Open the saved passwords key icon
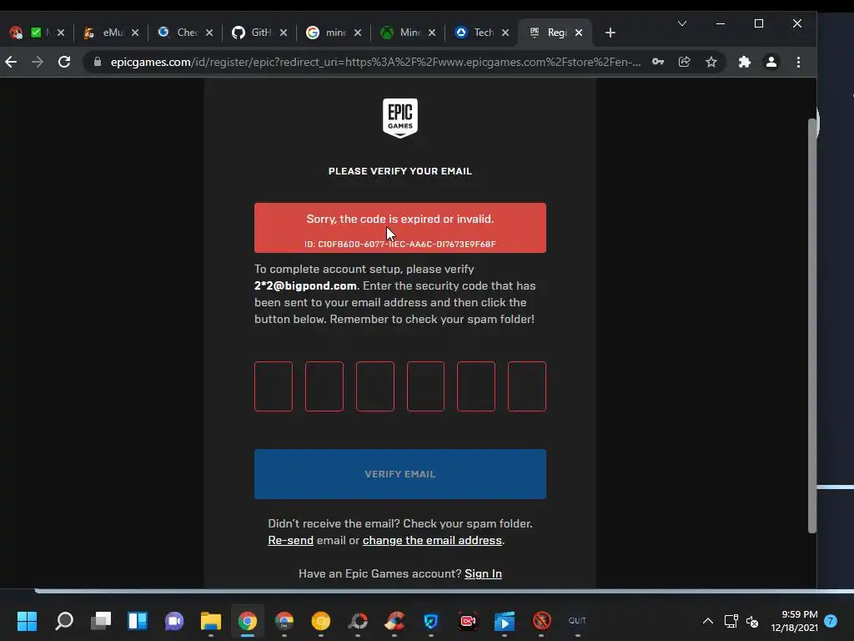This screenshot has width=854, height=641. point(658,62)
